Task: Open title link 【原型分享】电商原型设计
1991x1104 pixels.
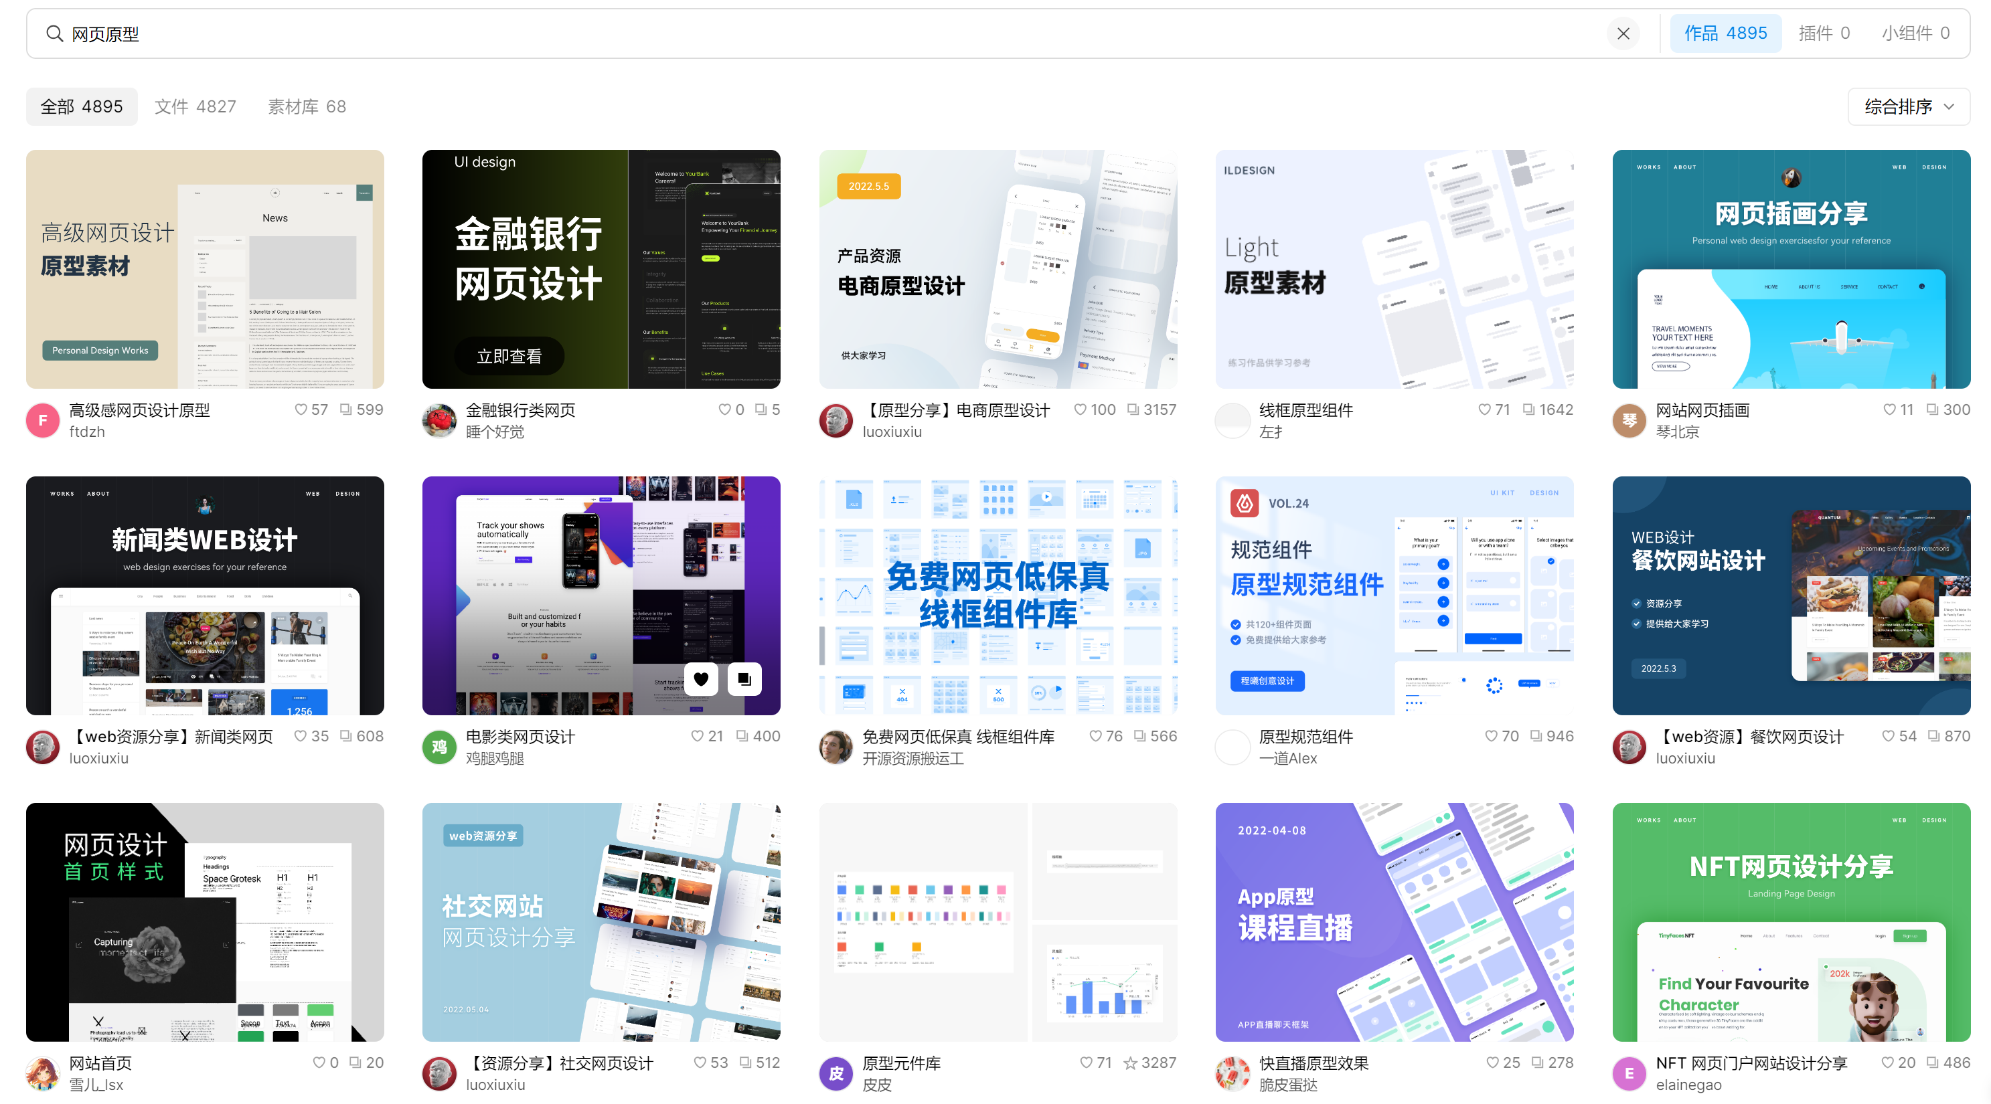Action: pyautogui.click(x=956, y=410)
